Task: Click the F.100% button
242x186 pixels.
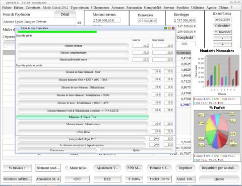Action: coord(134,179)
